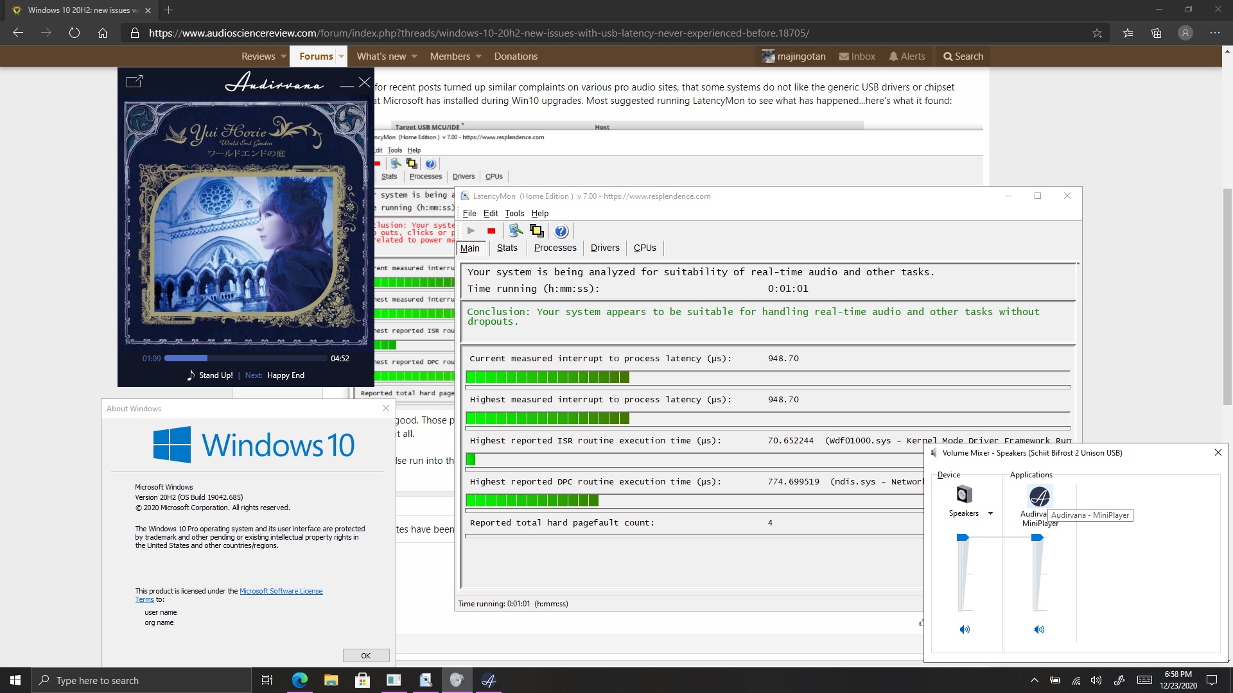The width and height of the screenshot is (1233, 693).
Task: Adjust Speakers device volume slider
Action: pos(963,537)
